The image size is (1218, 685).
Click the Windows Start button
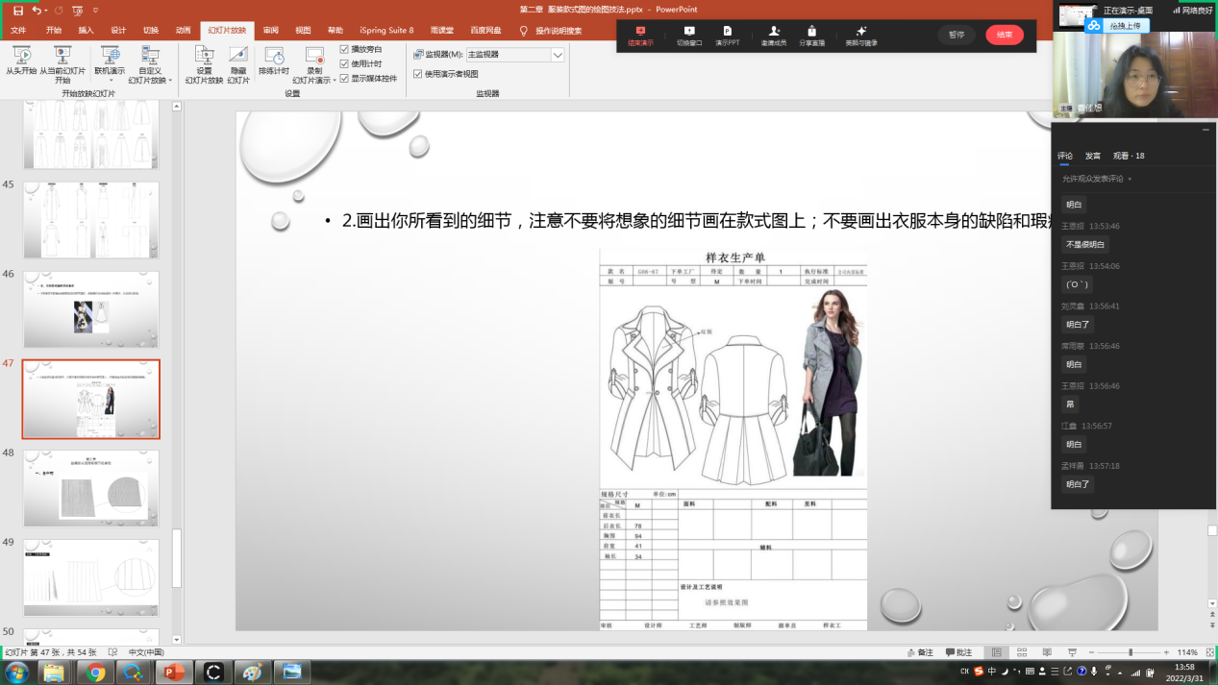(17, 673)
